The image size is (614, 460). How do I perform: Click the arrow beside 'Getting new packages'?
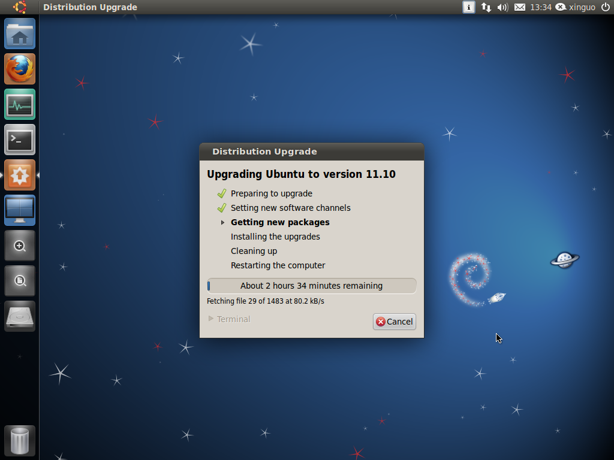coord(222,223)
